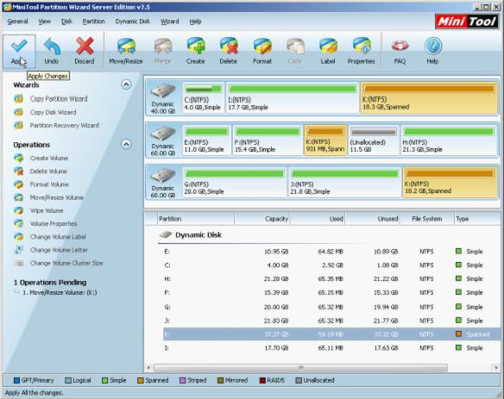This screenshot has width=504, height=399.
Task: Select the G: row with 20.00 GB
Action: click(x=331, y=307)
